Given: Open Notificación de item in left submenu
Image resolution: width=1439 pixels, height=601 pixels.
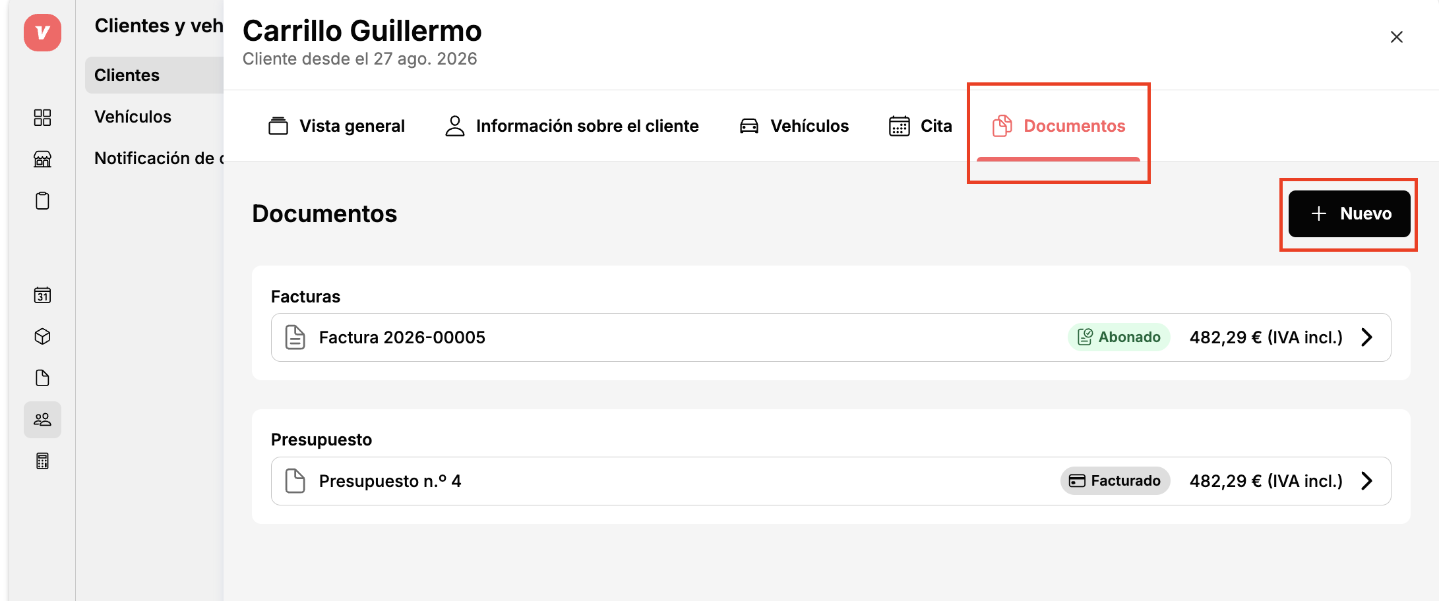Looking at the screenshot, I should coord(158,158).
